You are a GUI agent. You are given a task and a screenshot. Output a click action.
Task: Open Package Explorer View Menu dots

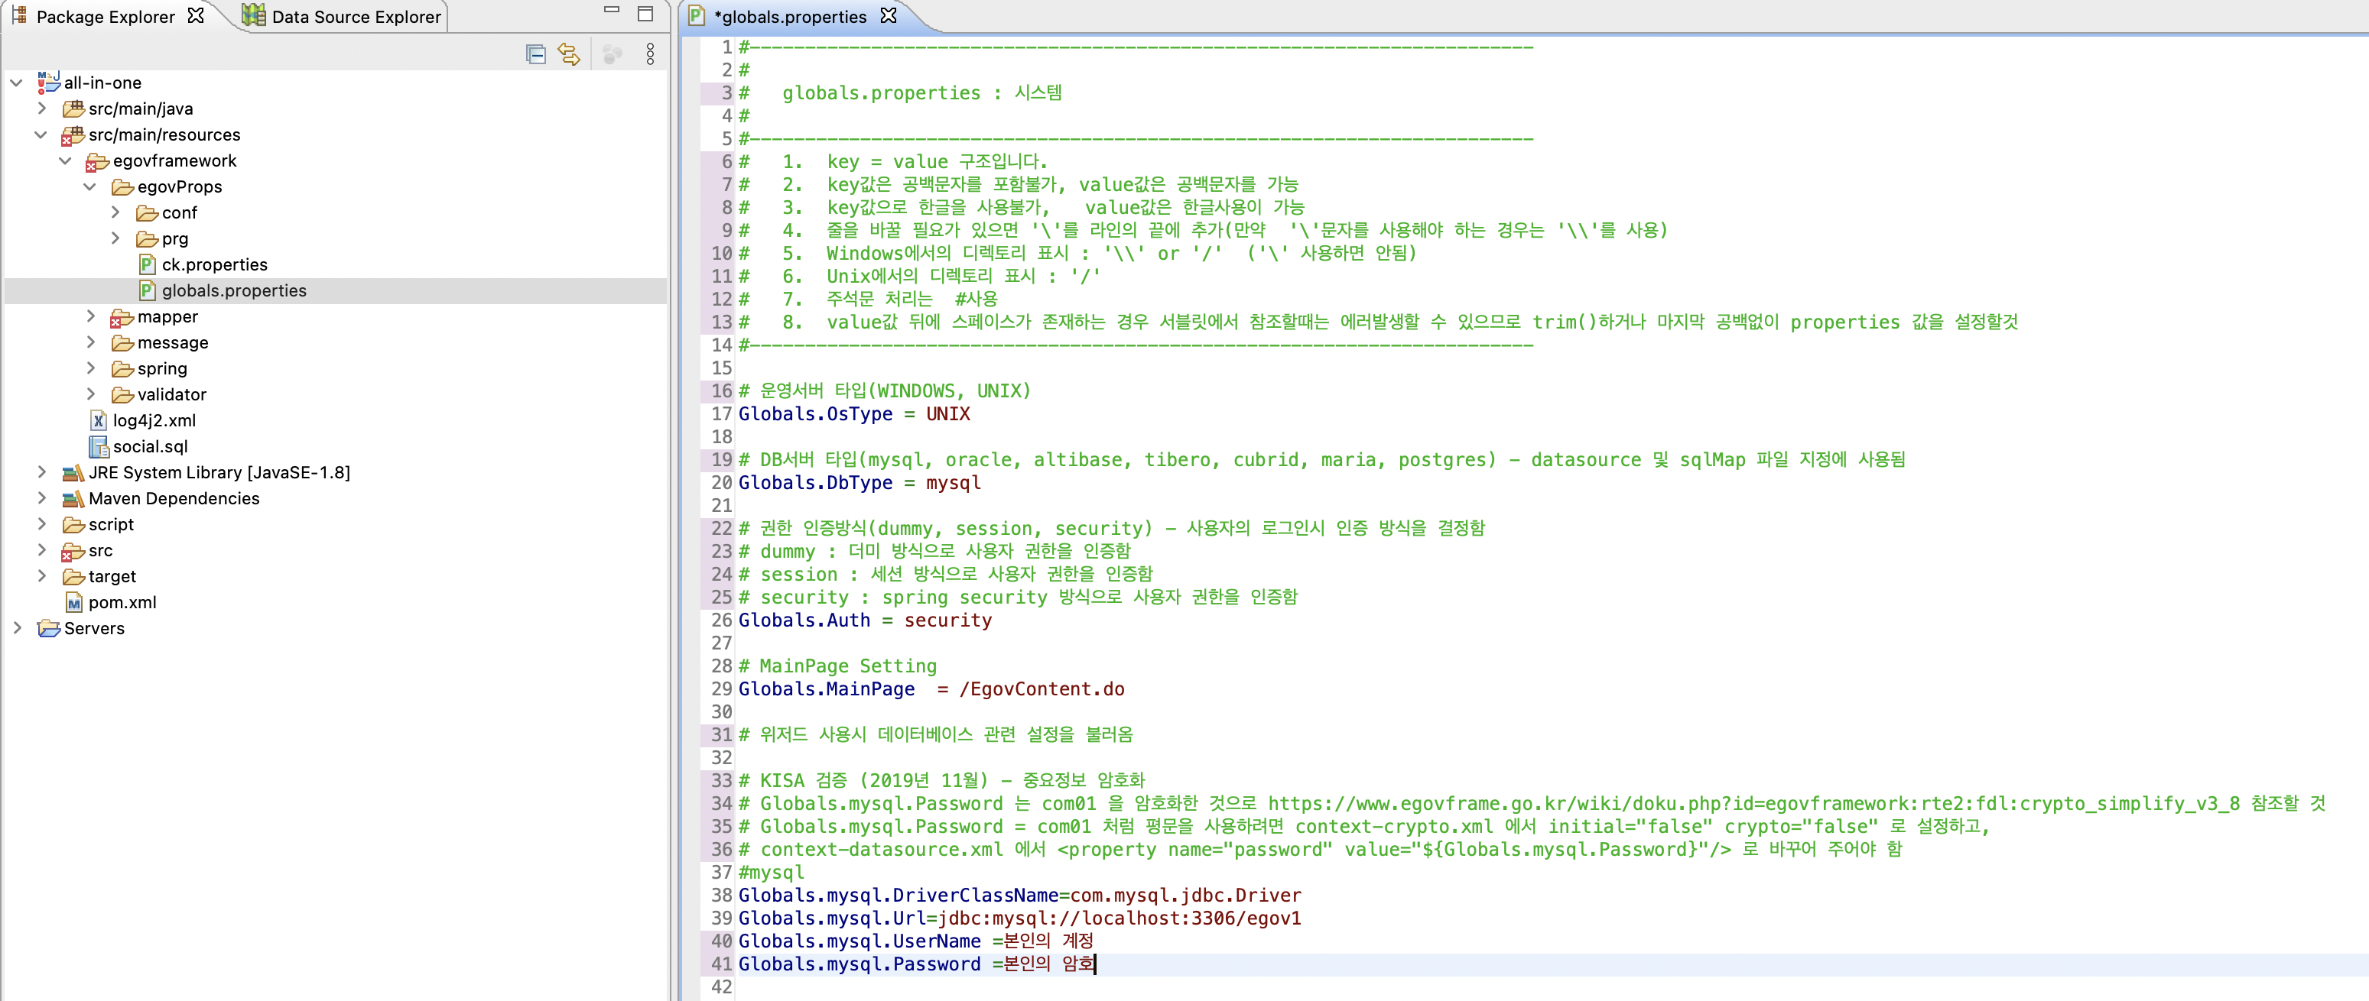pyautogui.click(x=650, y=55)
